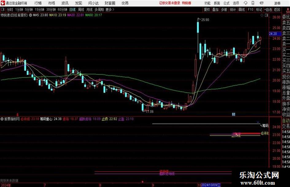The image size is (290, 187).
Task: Open the 版面 menu
Action: [x=217, y=3]
